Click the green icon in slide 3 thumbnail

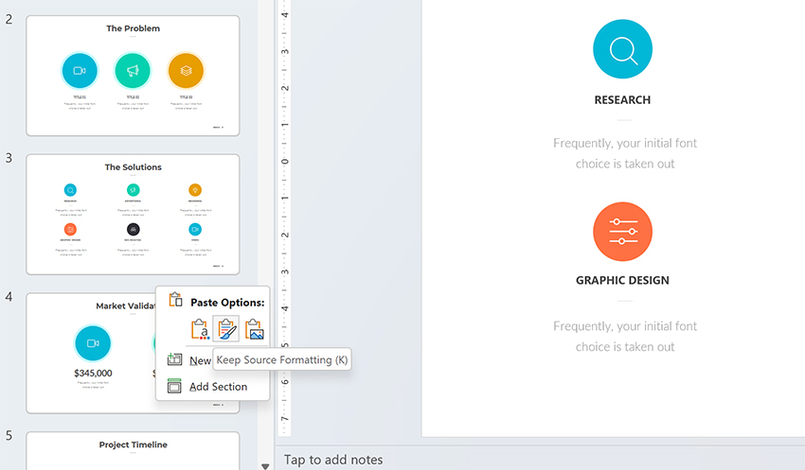(133, 190)
